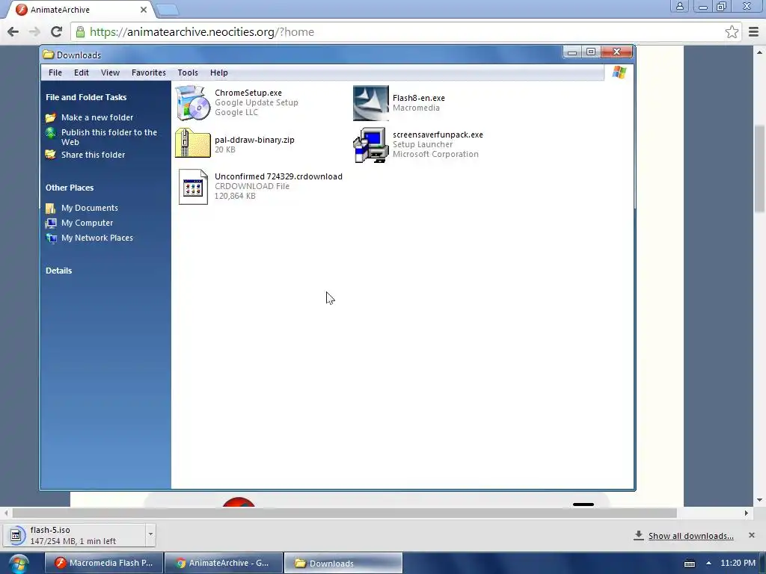This screenshot has height=574, width=766.
Task: Open the Edit menu in Downloads
Action: pyautogui.click(x=81, y=72)
